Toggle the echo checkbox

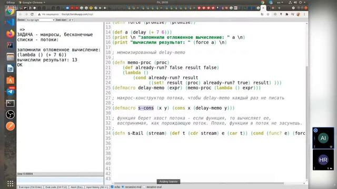[x=112, y=187]
